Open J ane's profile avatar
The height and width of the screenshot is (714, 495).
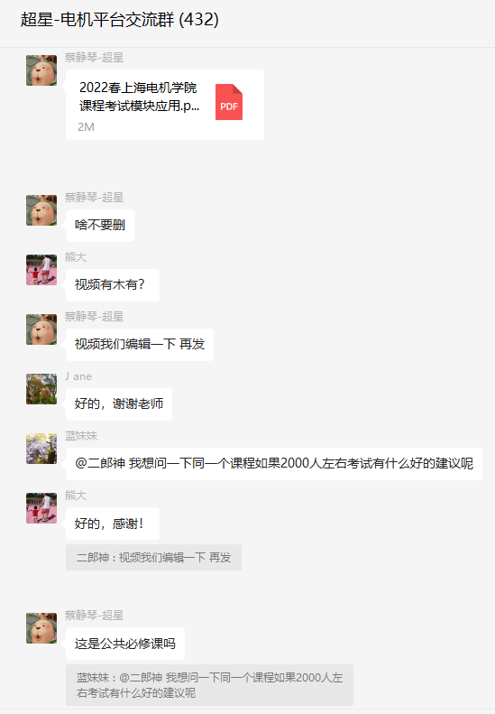point(41,389)
